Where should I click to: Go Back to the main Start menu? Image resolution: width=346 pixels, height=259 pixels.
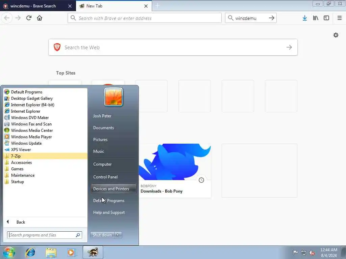tap(45, 222)
